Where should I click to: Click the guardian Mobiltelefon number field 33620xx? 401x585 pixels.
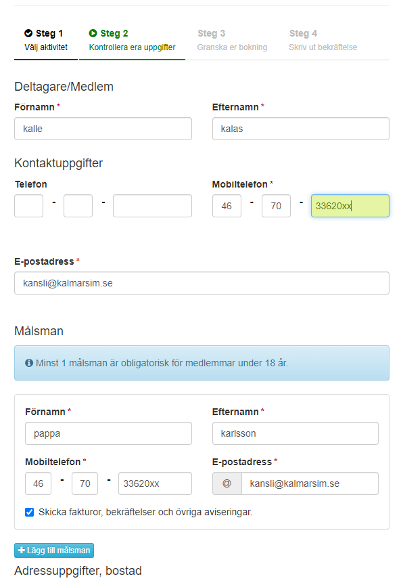coord(155,483)
